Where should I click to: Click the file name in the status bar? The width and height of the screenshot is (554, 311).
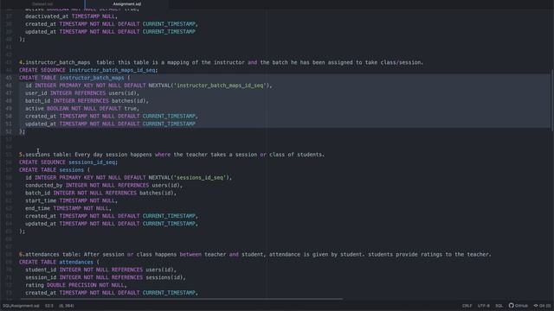point(21,306)
